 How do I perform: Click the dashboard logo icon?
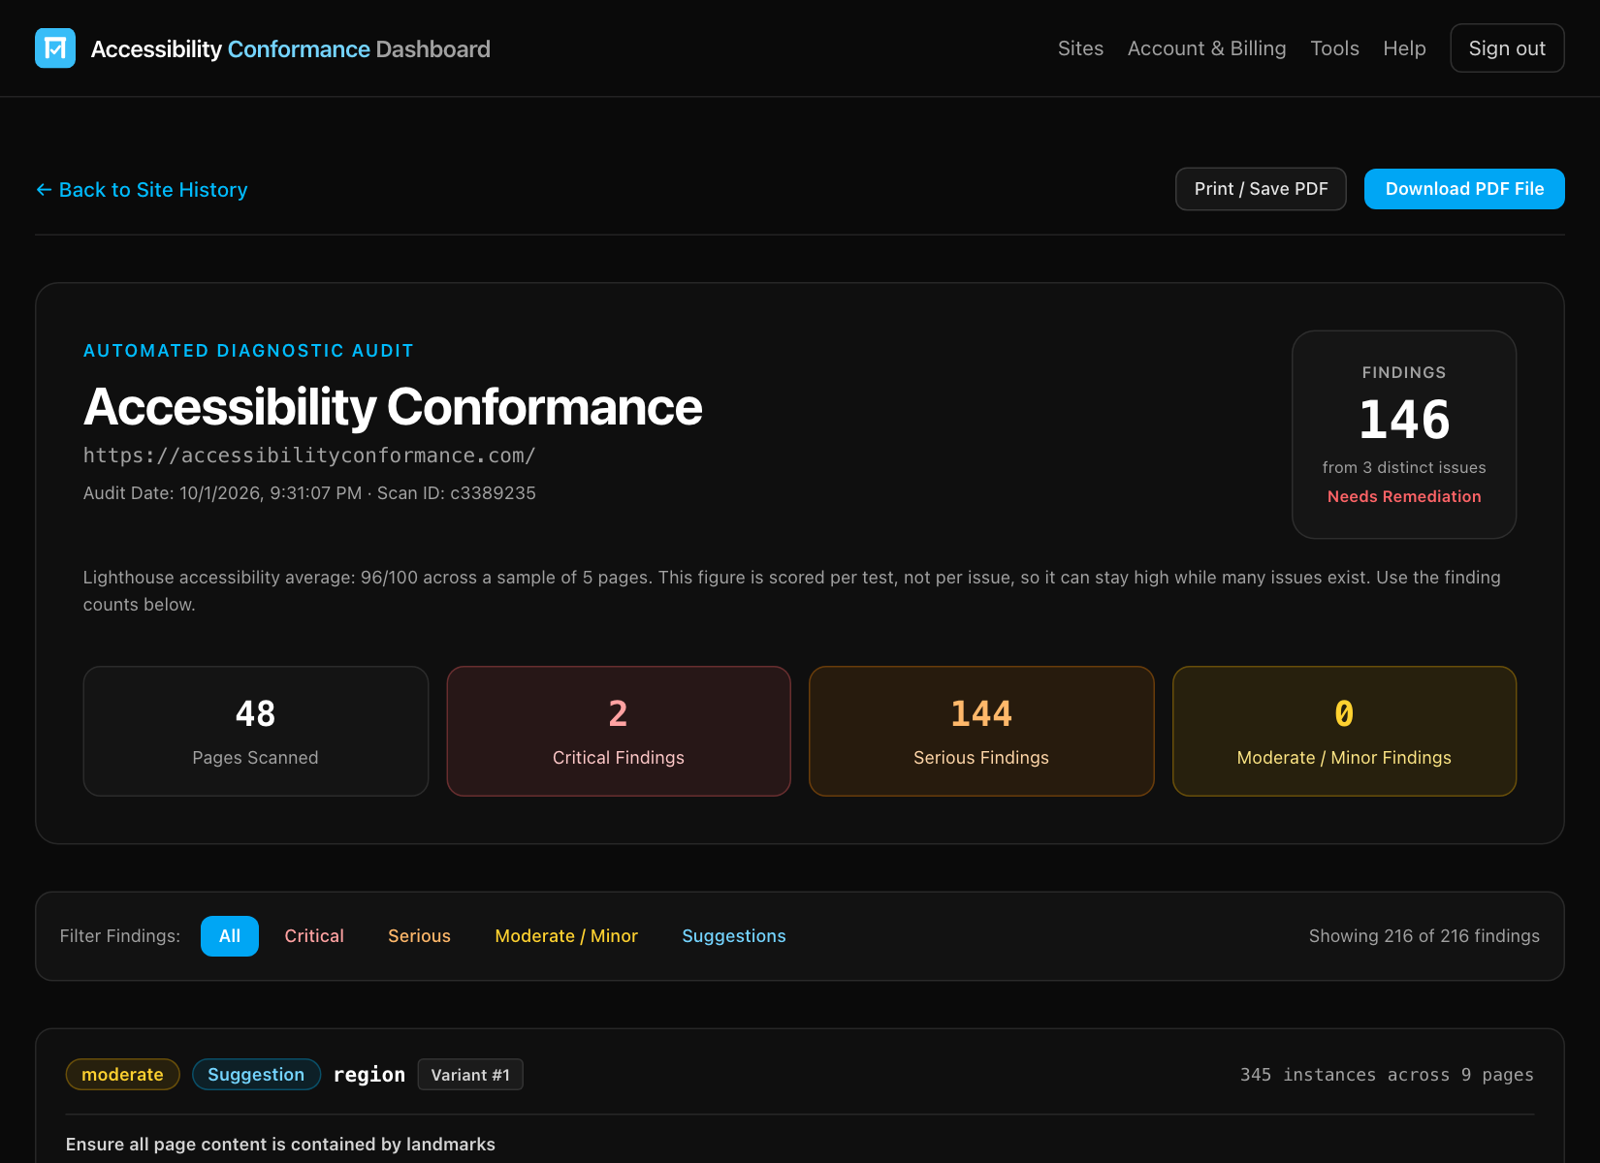point(55,48)
